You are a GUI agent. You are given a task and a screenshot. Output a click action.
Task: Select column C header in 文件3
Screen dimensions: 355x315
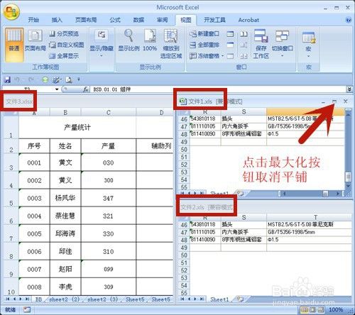tap(108, 113)
